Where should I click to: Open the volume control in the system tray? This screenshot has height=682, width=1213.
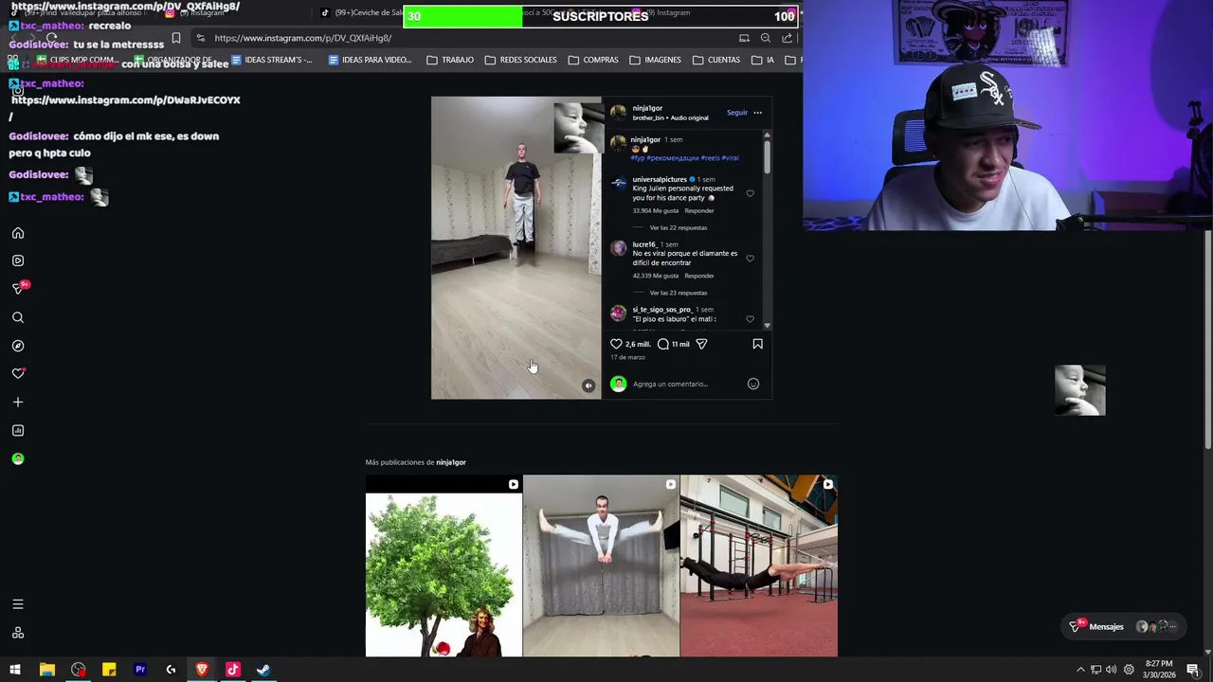1111,670
